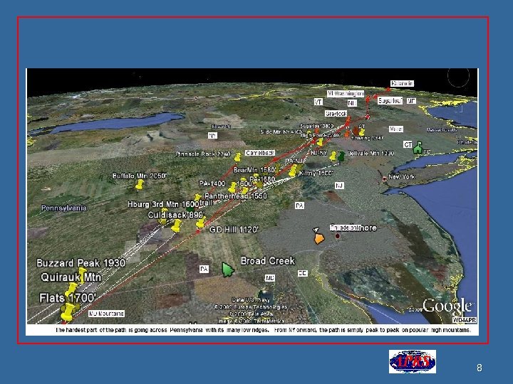The height and width of the screenshot is (384, 513).
Task: Click the Camelback white label
Action: pos(260,153)
